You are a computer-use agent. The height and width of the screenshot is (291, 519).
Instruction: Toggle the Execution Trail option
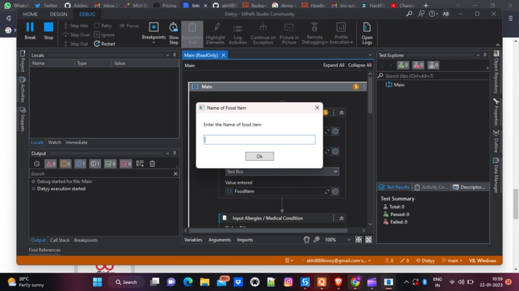click(x=192, y=33)
